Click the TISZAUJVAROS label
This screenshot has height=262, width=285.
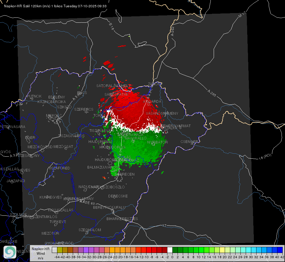(71, 136)
